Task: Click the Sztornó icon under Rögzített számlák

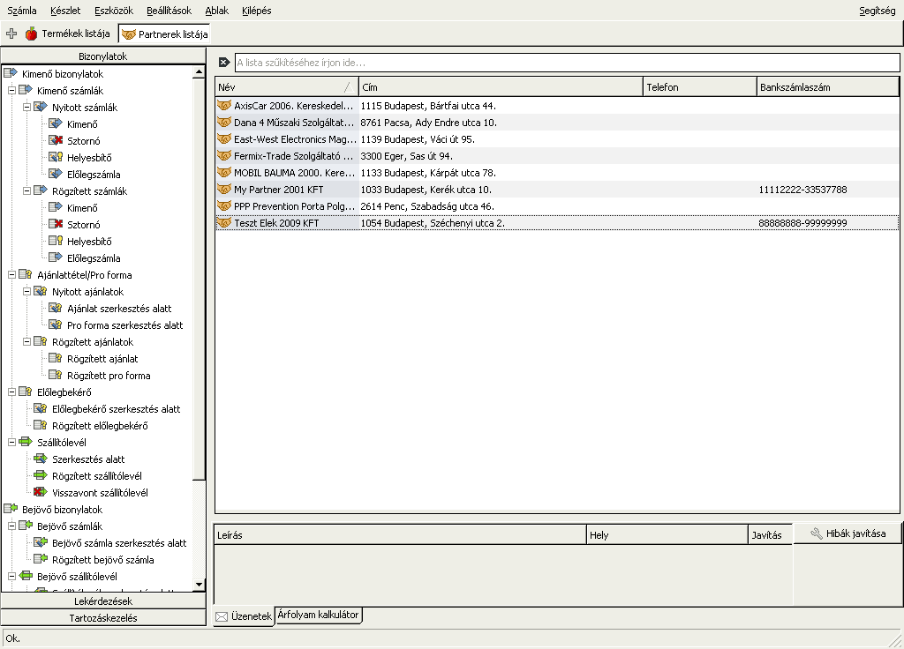Action: (56, 224)
